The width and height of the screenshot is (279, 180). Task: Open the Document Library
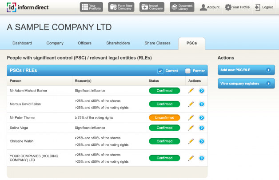(182, 7)
